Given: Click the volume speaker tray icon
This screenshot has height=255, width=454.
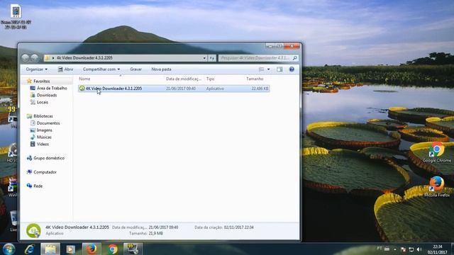Looking at the screenshot, I should (x=419, y=249).
